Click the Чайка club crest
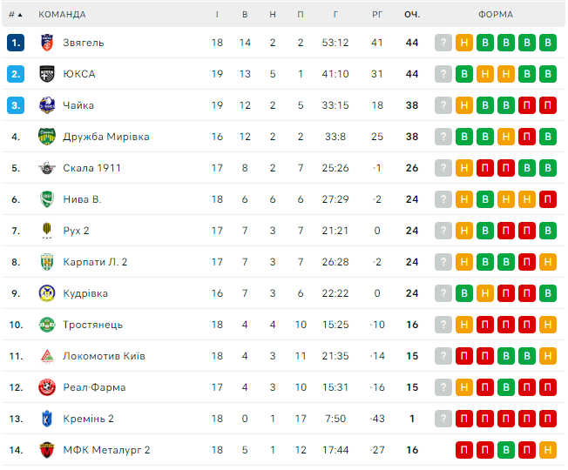568x470 pixels. click(x=47, y=105)
